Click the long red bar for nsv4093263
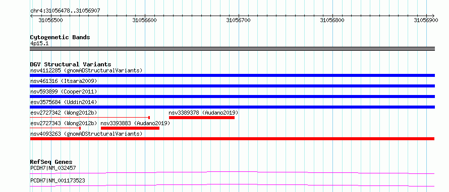 tap(232, 139)
